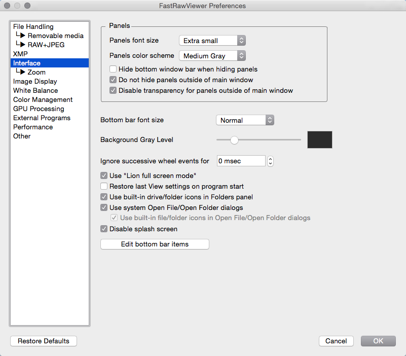
Task: Open Color Management preferences
Action: 50,99
